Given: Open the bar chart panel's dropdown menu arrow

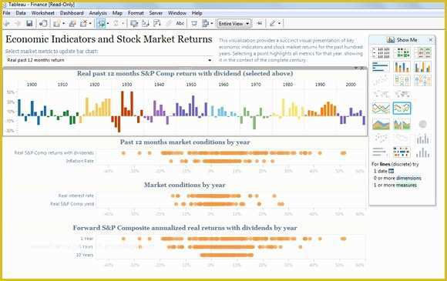Looking at the screenshot, I should coord(356,68).
